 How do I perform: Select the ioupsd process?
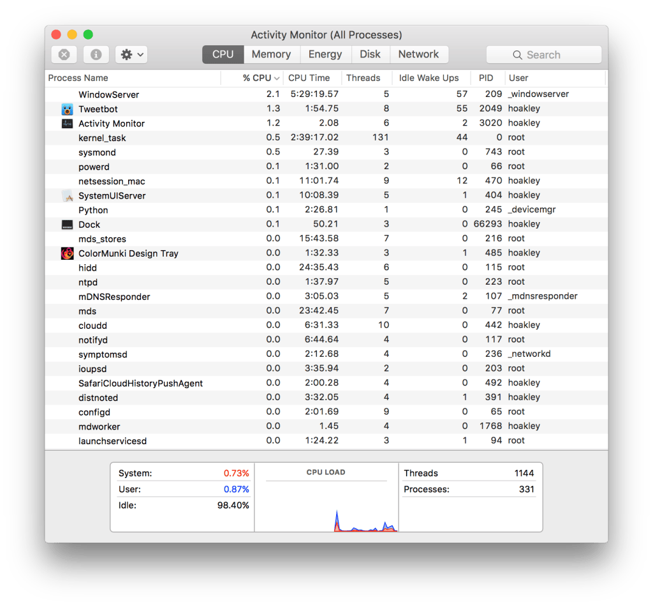(326, 368)
